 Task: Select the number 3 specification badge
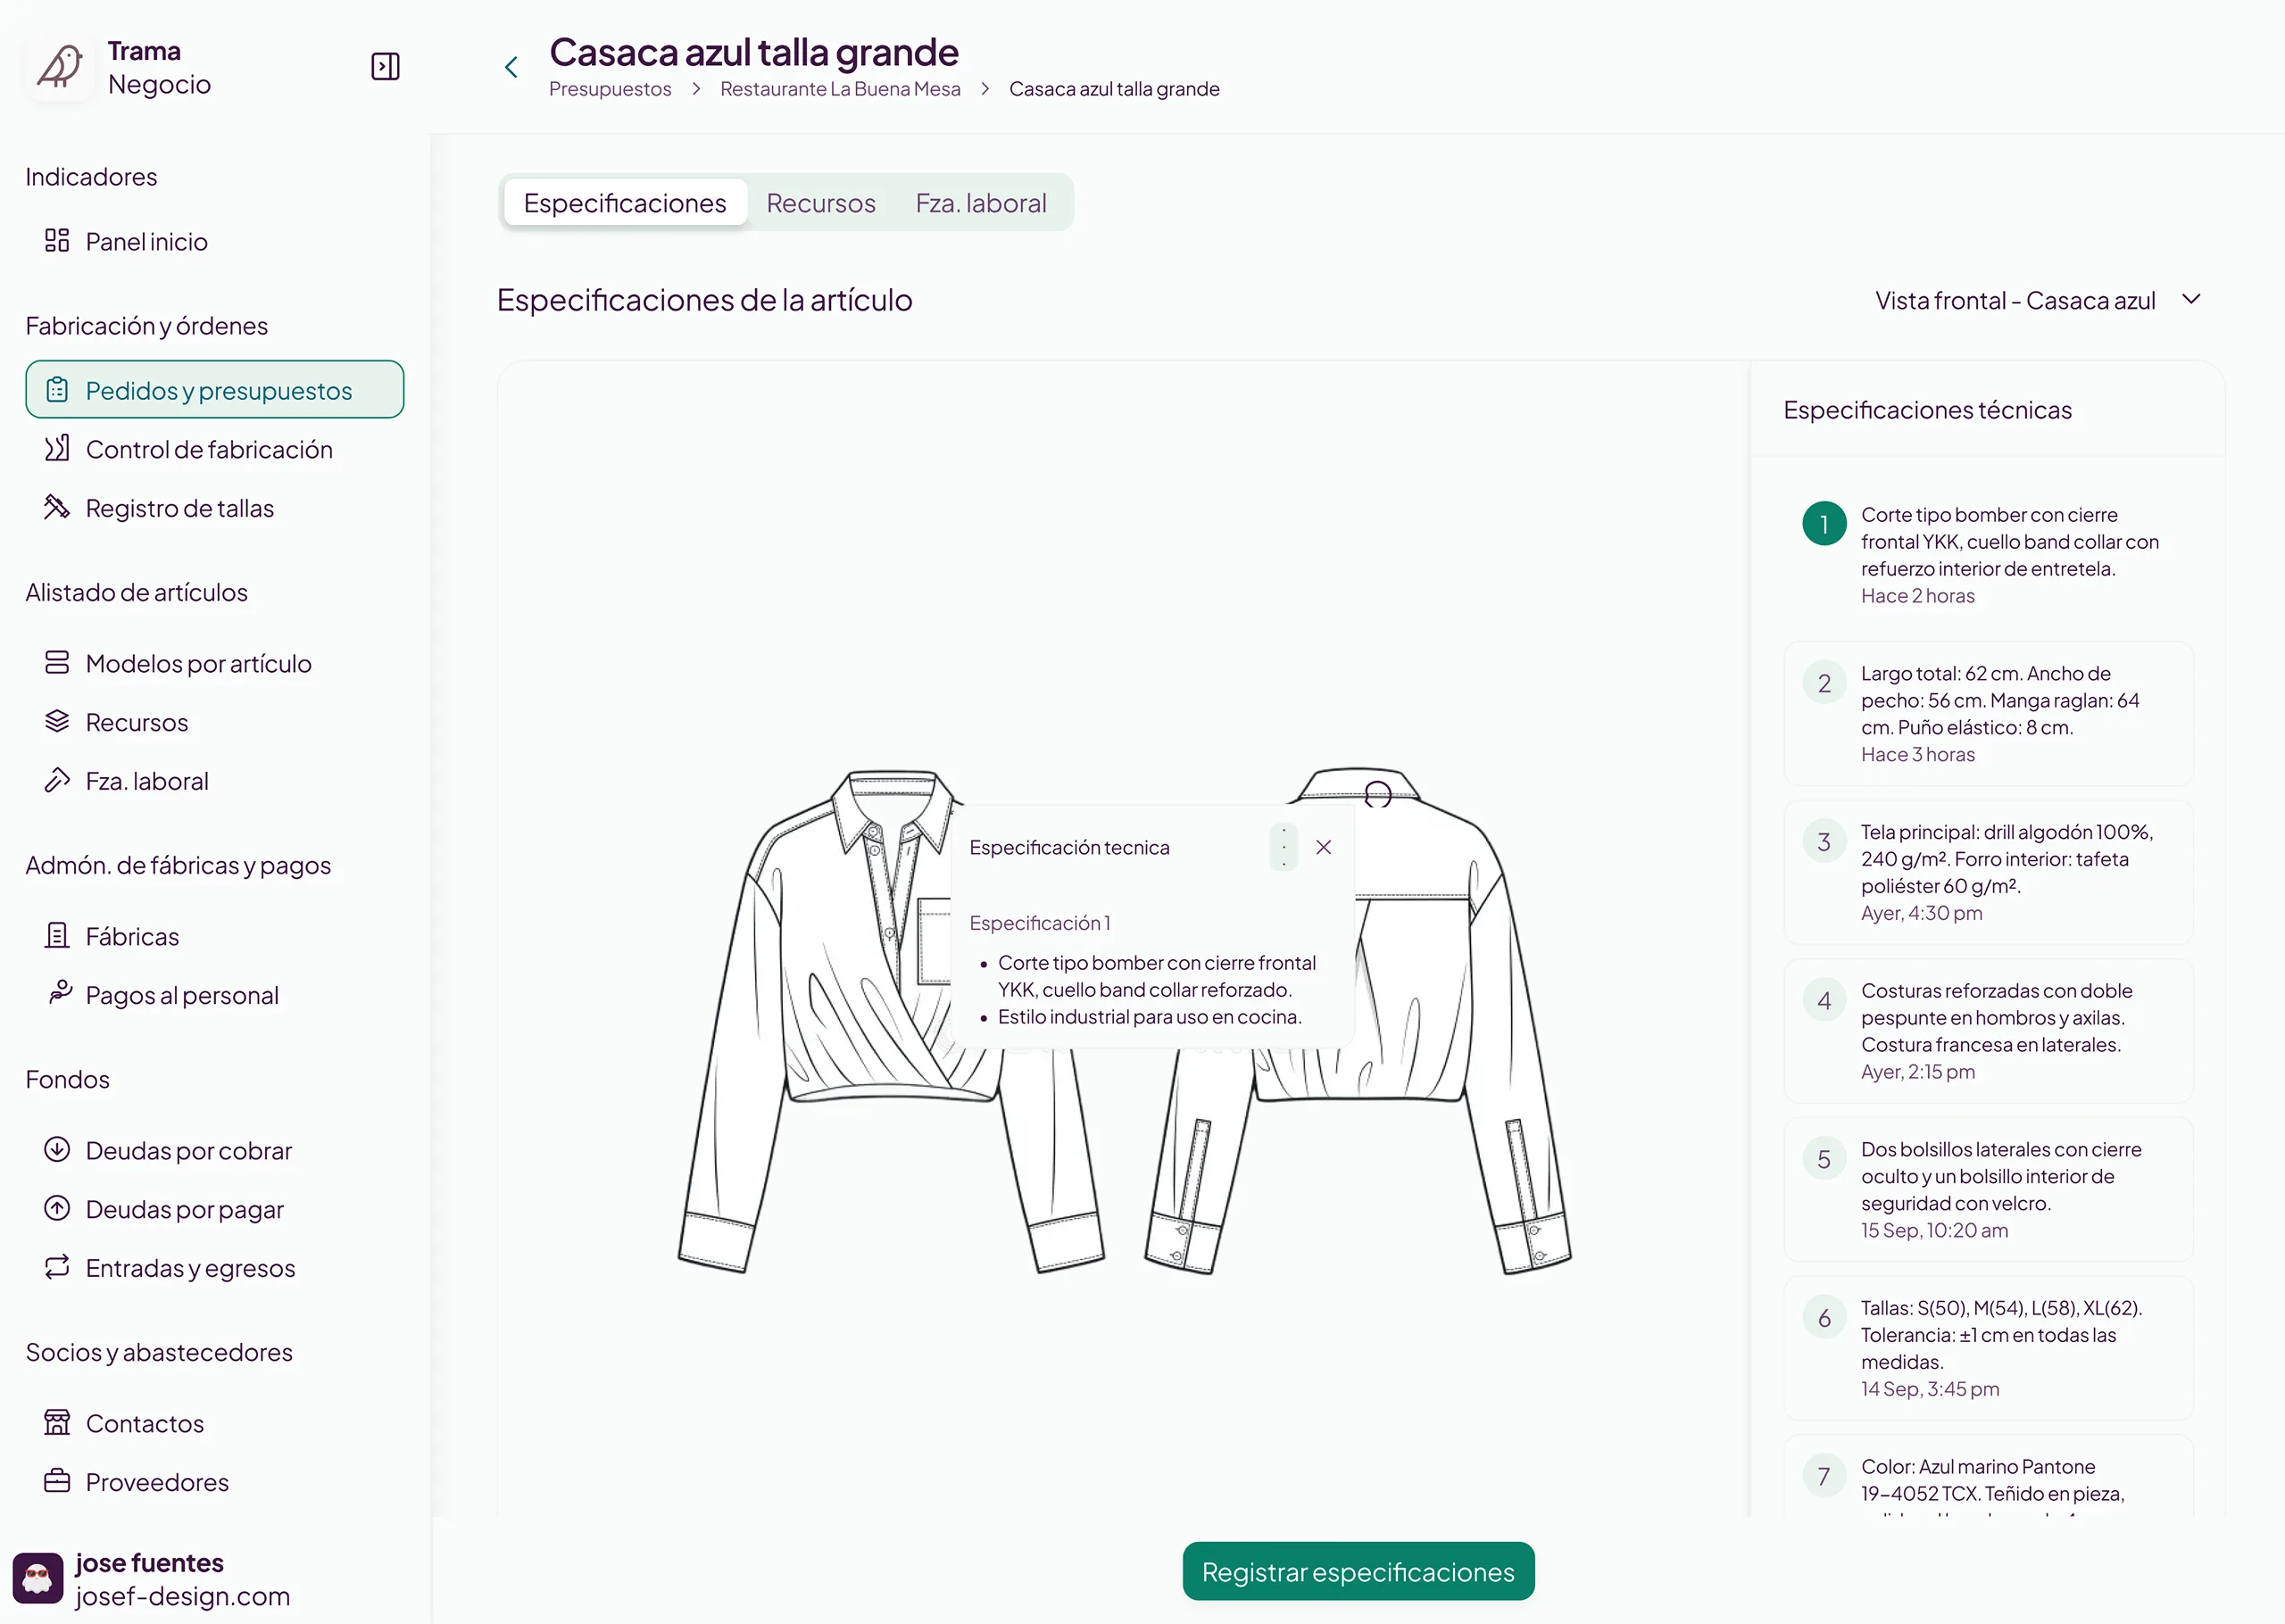click(1824, 842)
